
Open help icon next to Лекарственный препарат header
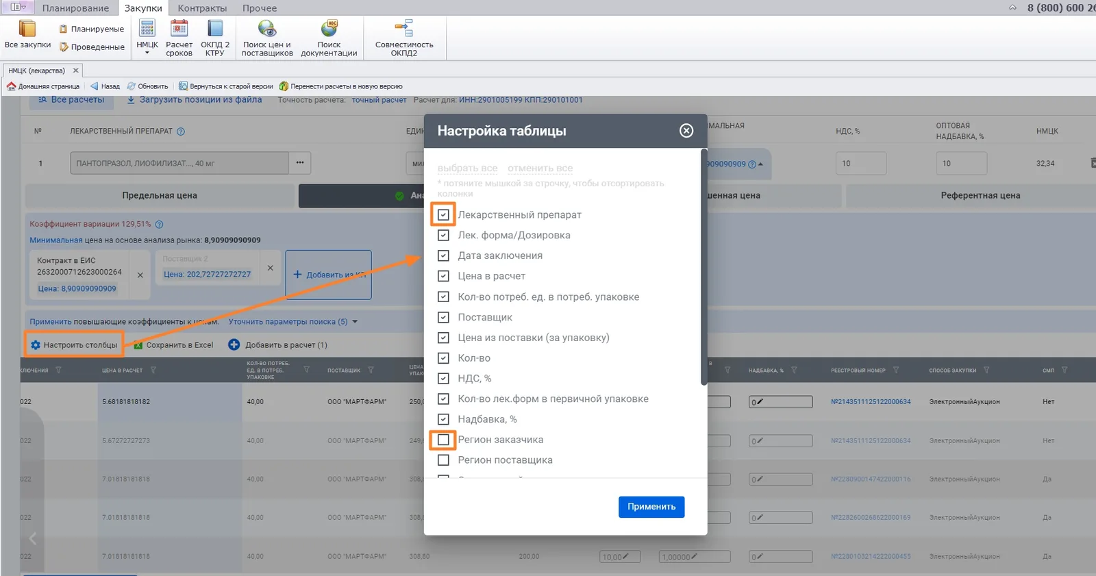tap(181, 132)
